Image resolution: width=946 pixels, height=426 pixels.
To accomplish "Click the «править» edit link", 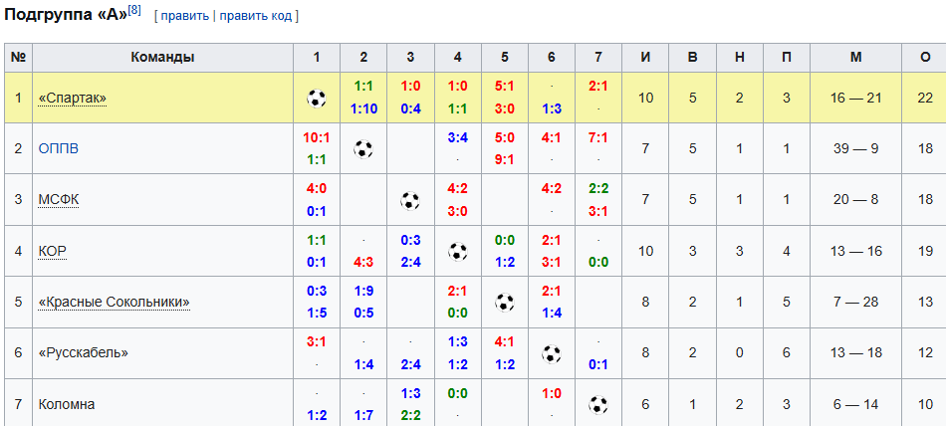I will coord(184,16).
